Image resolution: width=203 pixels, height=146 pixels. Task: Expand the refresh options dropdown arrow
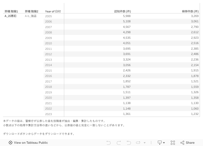(145, 143)
